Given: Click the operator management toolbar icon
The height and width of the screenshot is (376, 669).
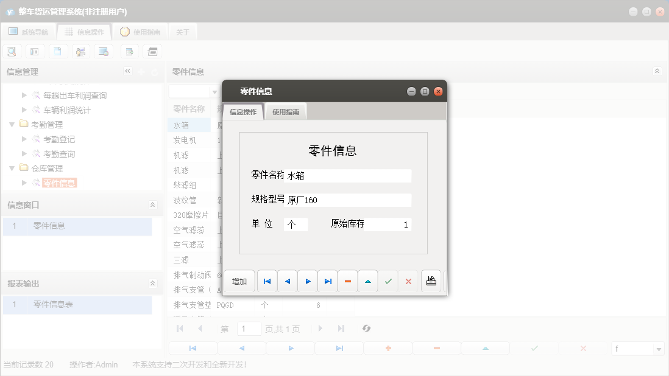Looking at the screenshot, I should pyautogui.click(x=80, y=51).
